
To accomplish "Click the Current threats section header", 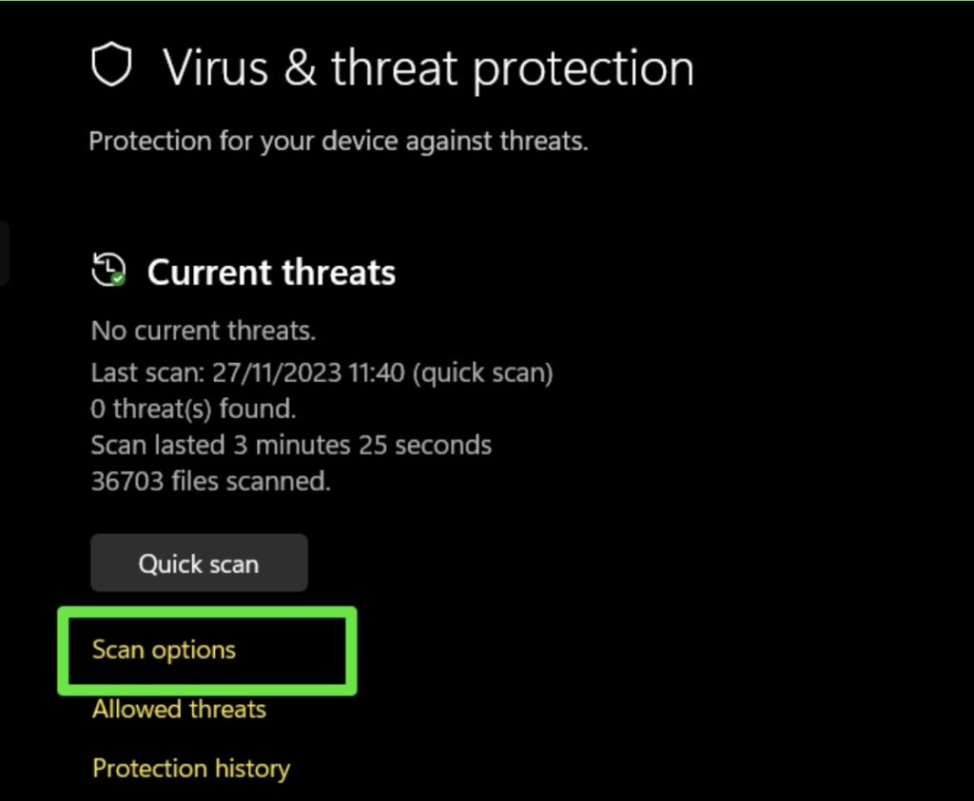I will pos(271,273).
